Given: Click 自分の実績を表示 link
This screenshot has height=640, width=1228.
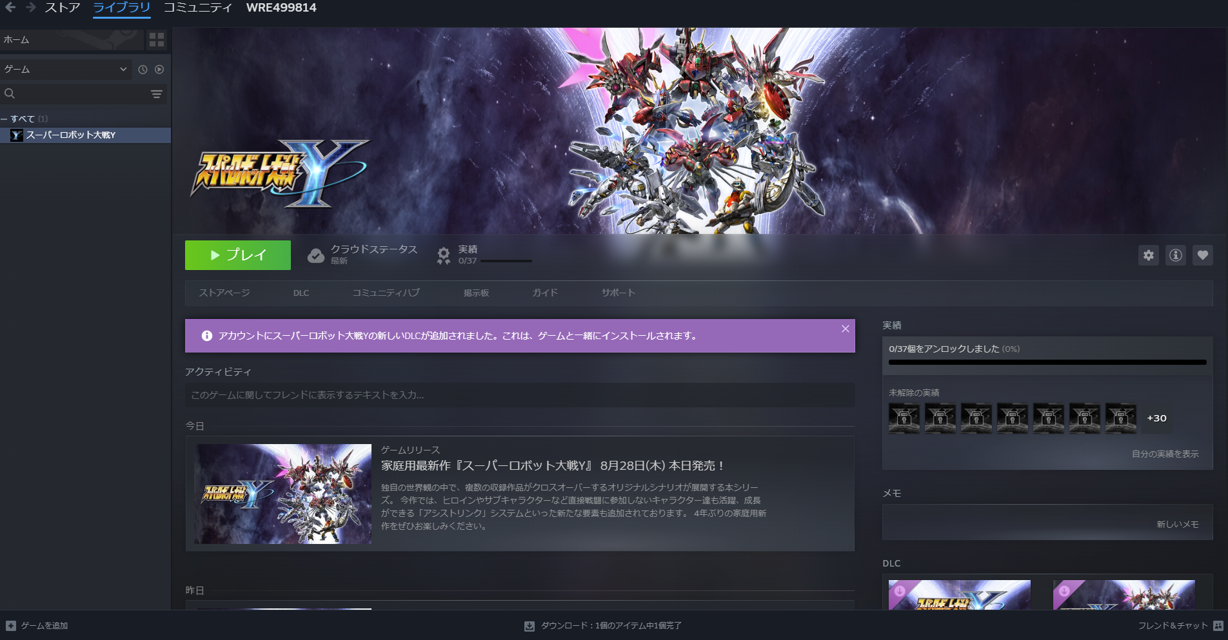Looking at the screenshot, I should point(1165,454).
